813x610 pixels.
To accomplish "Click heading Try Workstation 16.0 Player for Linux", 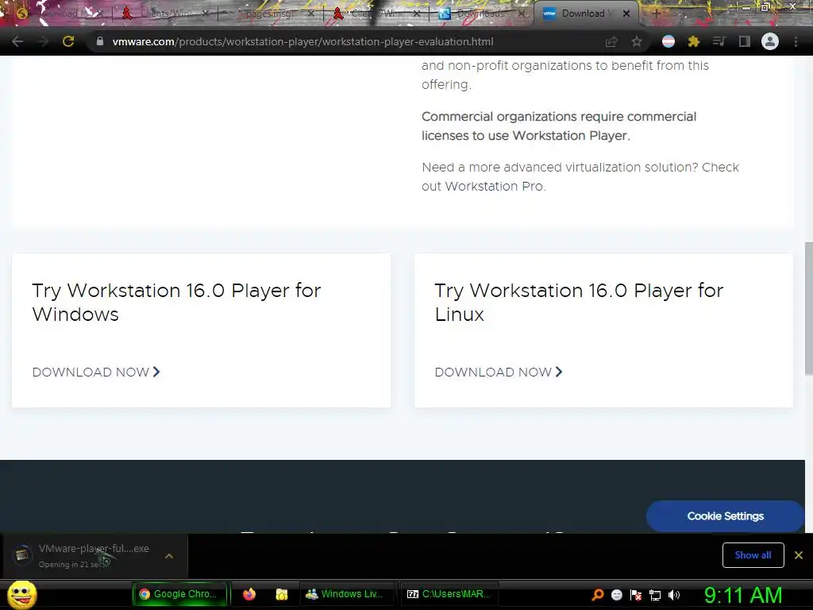I will coord(579,303).
